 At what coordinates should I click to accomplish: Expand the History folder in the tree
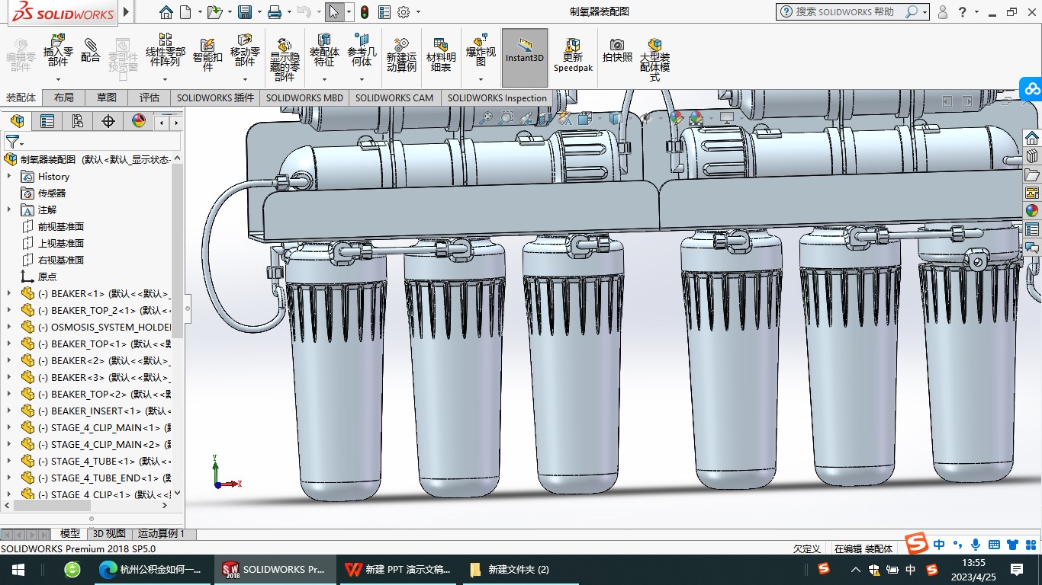tap(9, 176)
